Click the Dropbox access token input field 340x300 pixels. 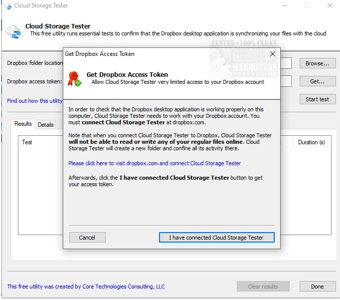tap(286, 81)
